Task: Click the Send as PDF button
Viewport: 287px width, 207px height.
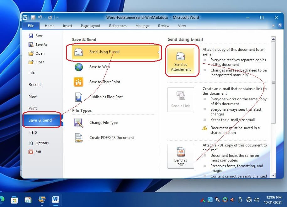Action: click(181, 156)
